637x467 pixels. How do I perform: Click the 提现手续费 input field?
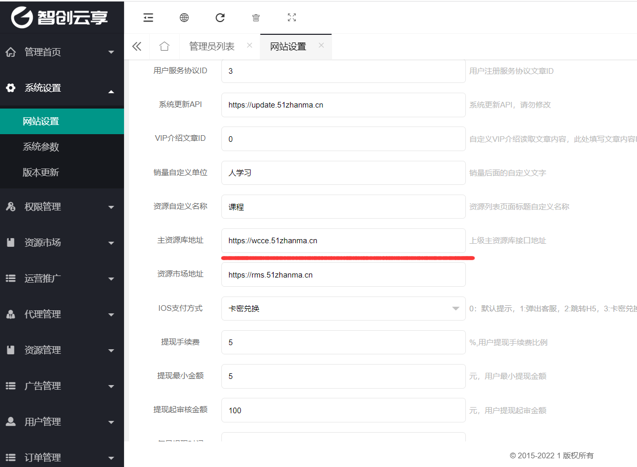point(343,343)
